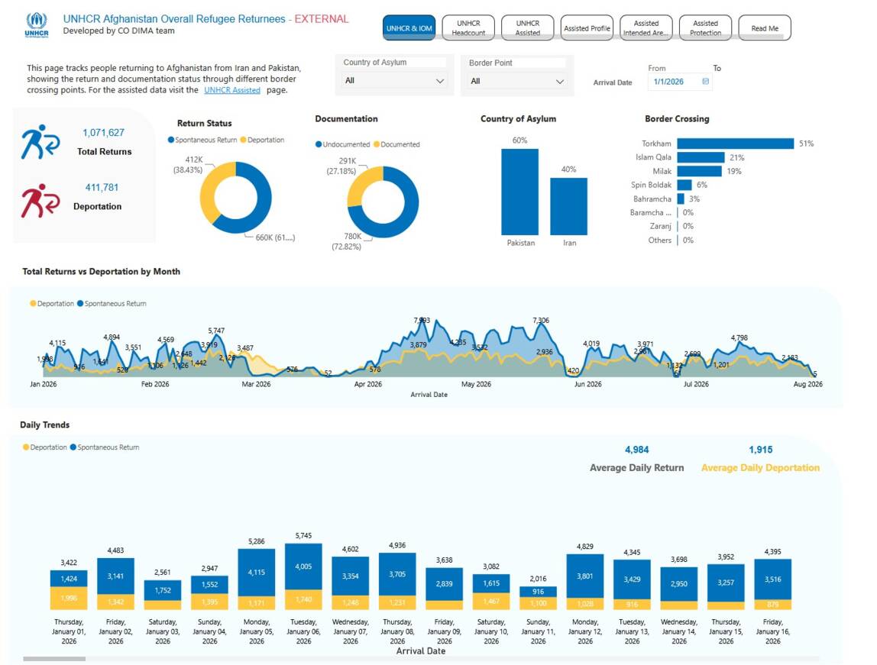Click the Spontaneous Return legend dot in Return Status

click(171, 140)
